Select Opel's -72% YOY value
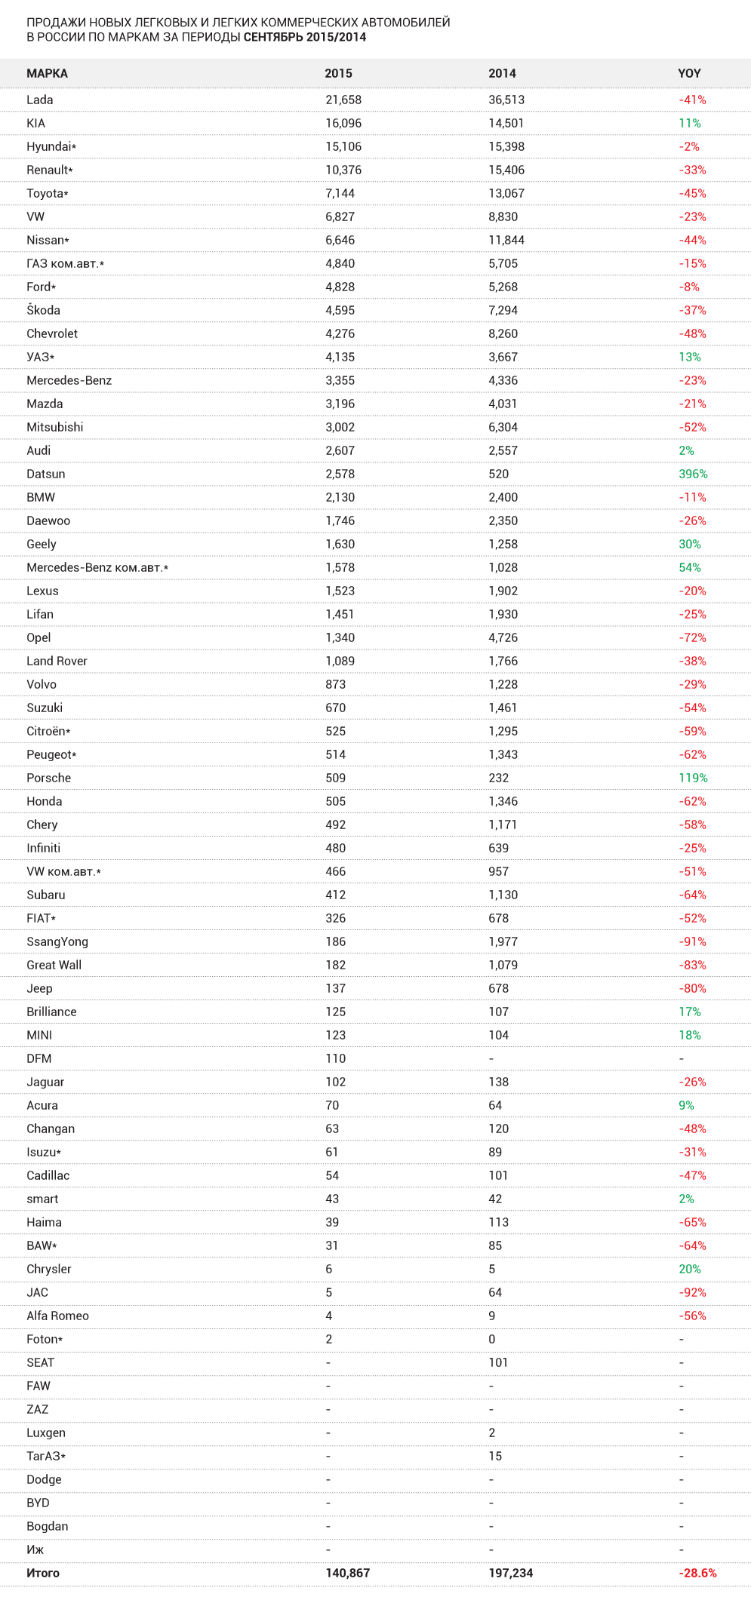This screenshot has height=1606, width=751. [x=692, y=637]
